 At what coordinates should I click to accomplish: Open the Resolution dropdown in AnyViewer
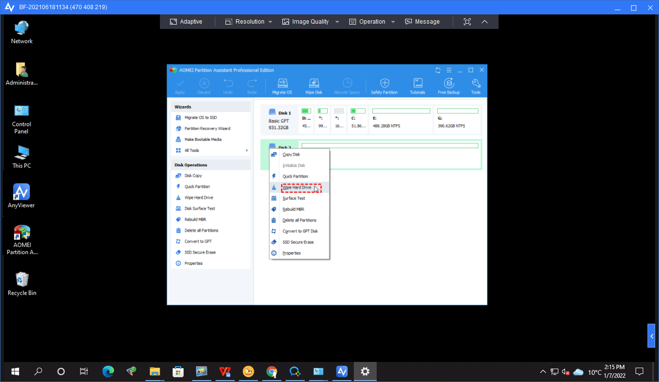coord(249,22)
